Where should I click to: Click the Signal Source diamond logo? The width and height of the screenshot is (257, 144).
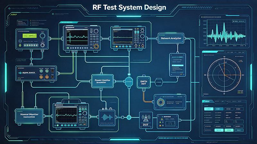20,73
